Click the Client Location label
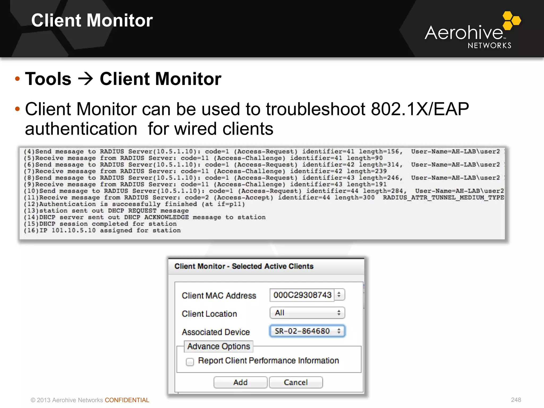This screenshot has width=544, height=408. [209, 314]
